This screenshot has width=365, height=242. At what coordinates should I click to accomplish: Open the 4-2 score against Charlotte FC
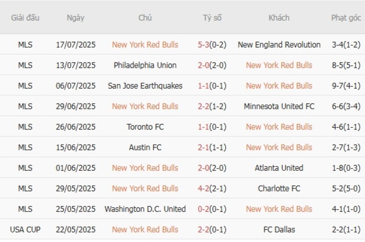click(205, 188)
